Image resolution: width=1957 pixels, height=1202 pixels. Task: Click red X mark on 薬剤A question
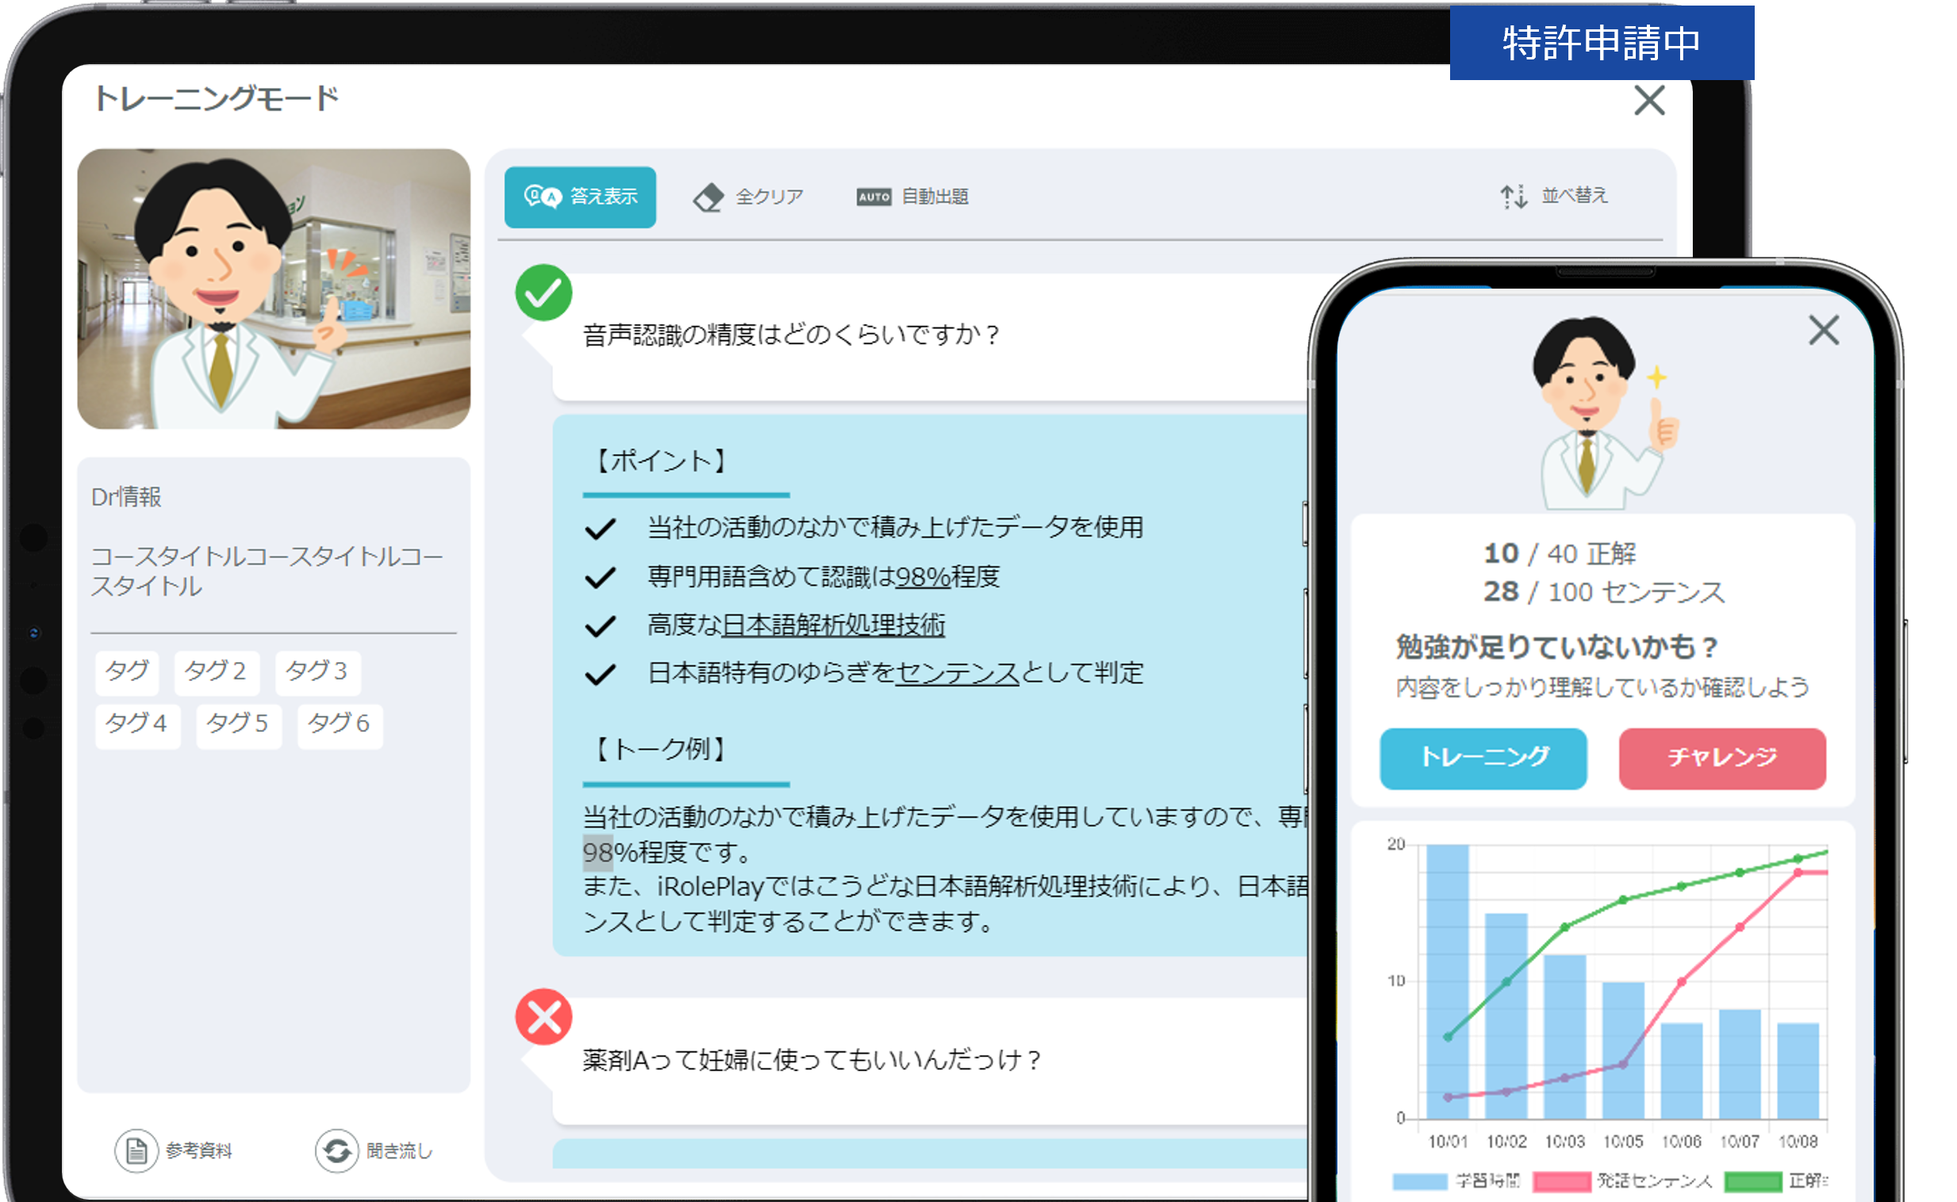543,1016
